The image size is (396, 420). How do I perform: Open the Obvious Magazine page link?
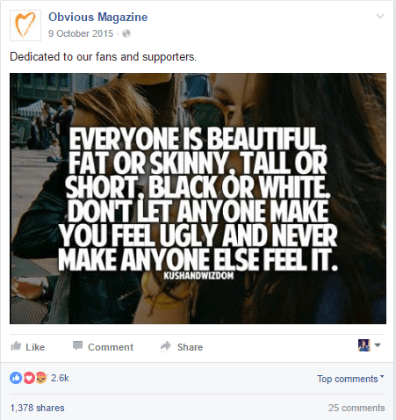coord(98,18)
